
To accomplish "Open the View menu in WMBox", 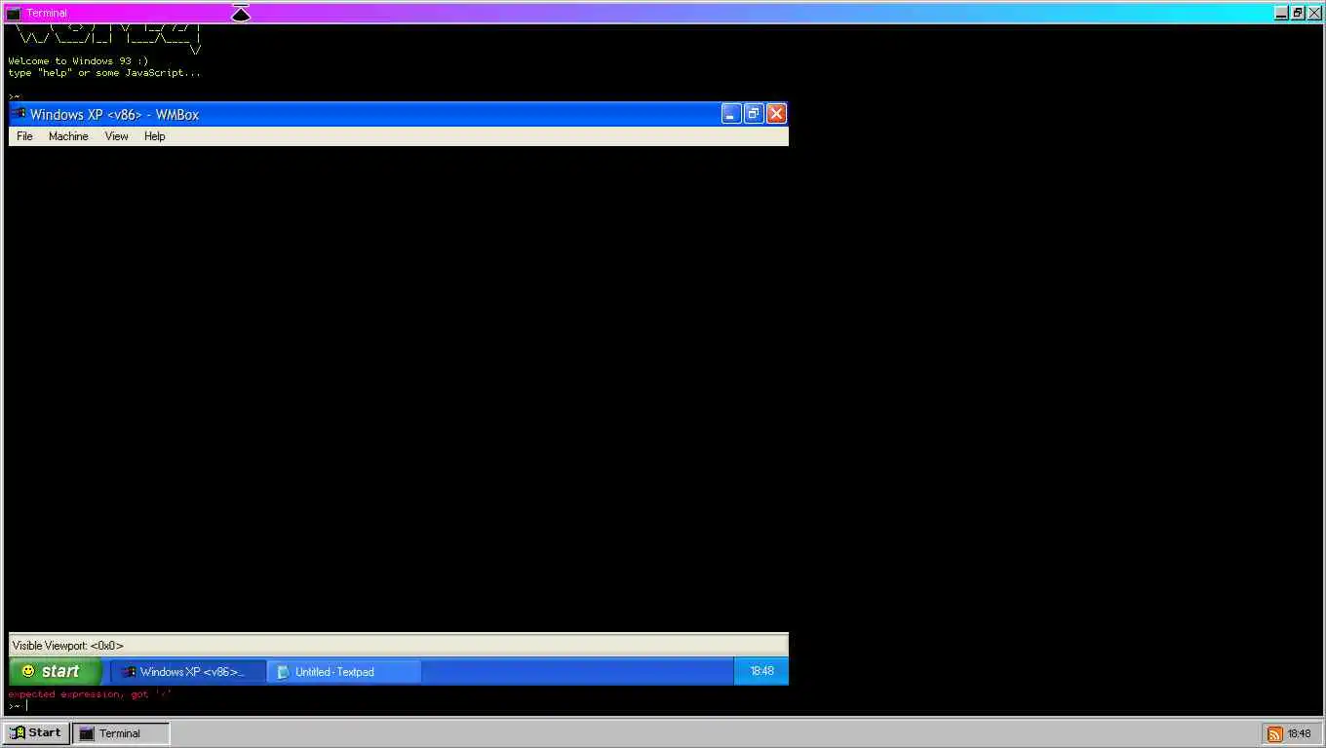I will click(x=116, y=136).
